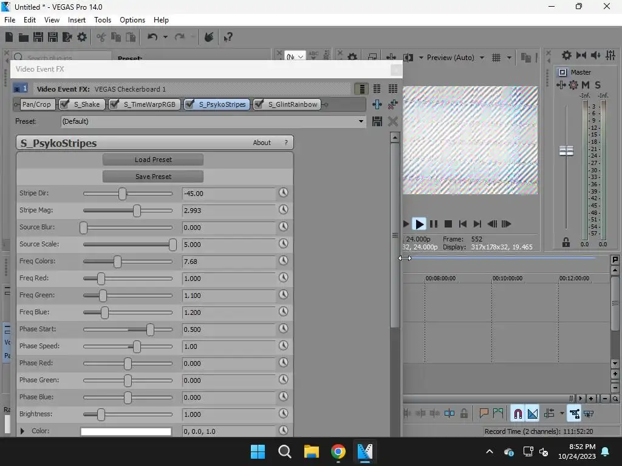This screenshot has height=466, width=622.
Task: Play the preview from cursor
Action: click(x=419, y=224)
